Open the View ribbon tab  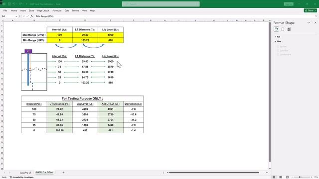click(84, 10)
